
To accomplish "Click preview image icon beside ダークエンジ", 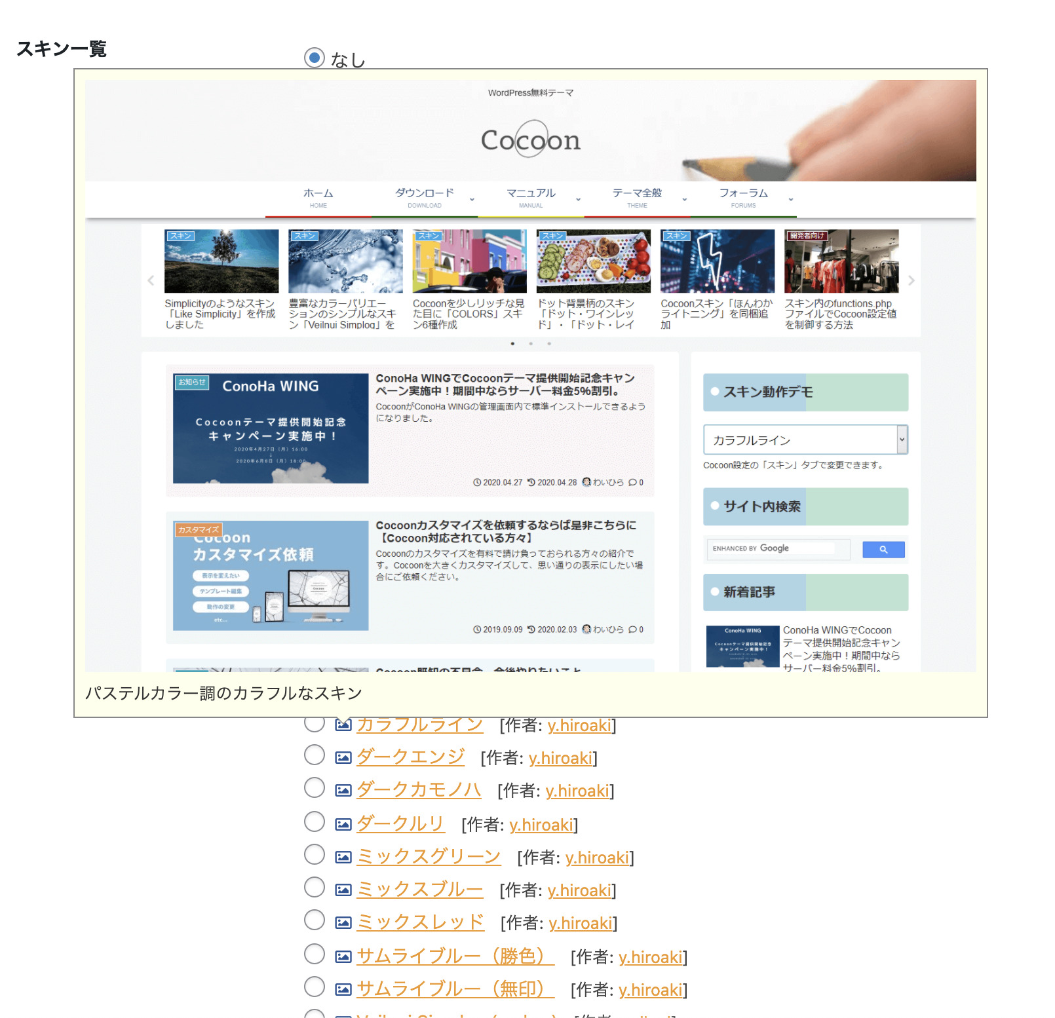I will (343, 758).
